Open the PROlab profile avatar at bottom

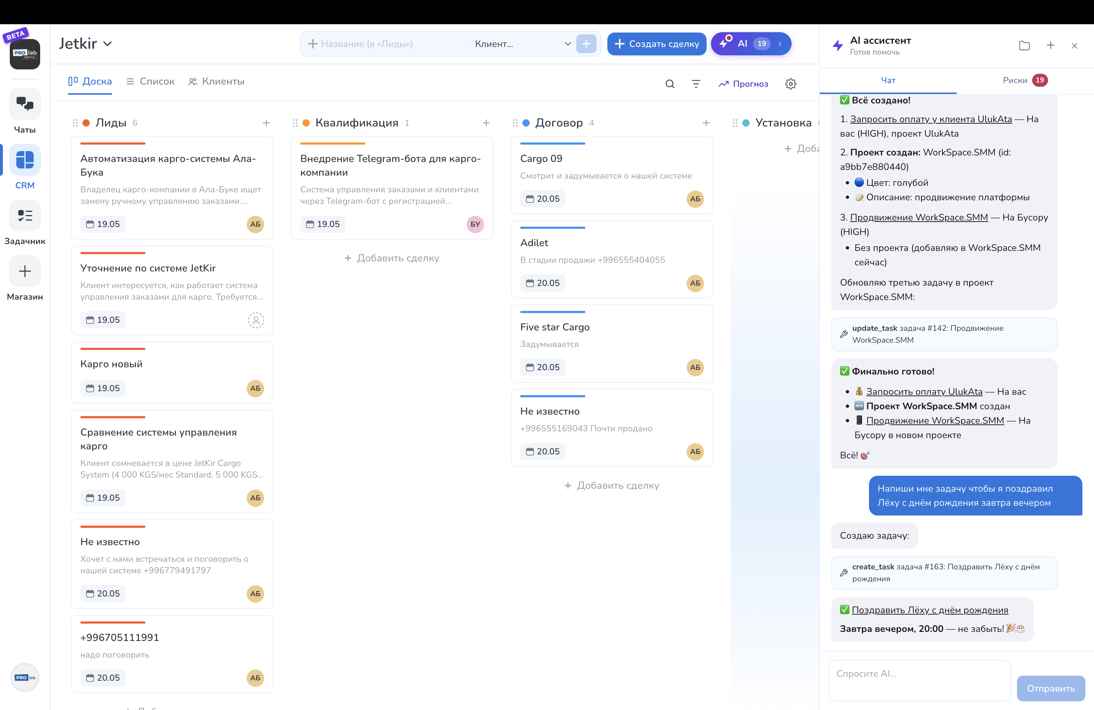pyautogui.click(x=25, y=677)
